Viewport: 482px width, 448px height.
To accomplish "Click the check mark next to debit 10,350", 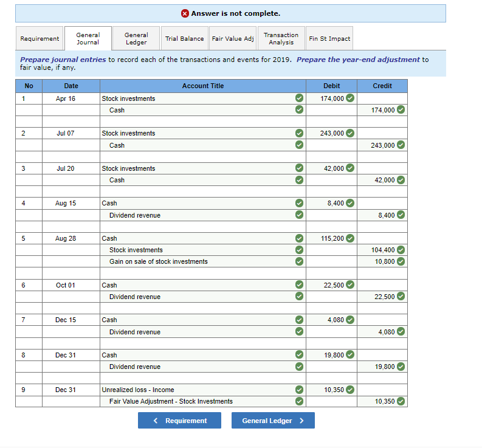I will point(350,390).
